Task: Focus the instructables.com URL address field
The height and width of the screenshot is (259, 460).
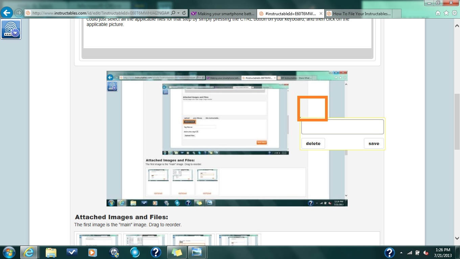Action: pyautogui.click(x=101, y=13)
